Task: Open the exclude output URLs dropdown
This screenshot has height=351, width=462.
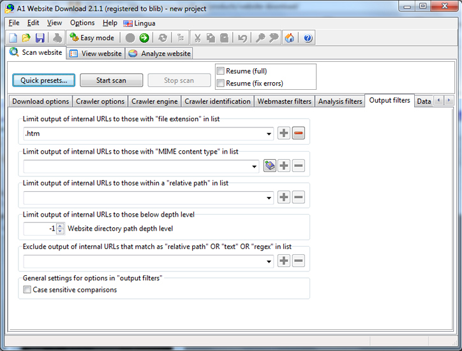Action: 269,261
